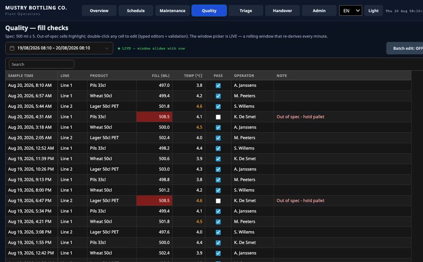Open the Admin tab
423x262 pixels.
pyautogui.click(x=319, y=11)
